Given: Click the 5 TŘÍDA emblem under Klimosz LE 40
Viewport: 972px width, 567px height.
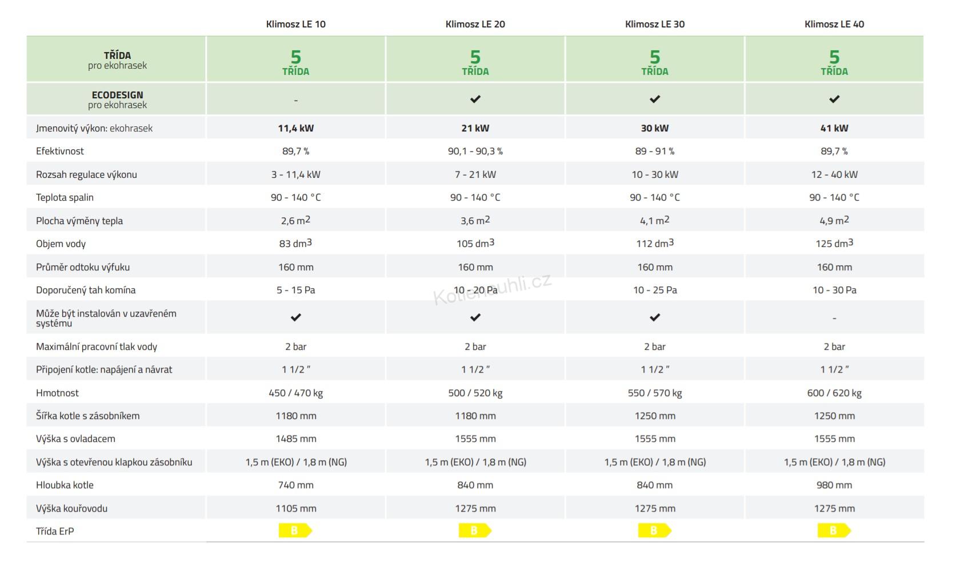Looking at the screenshot, I should click(x=834, y=62).
